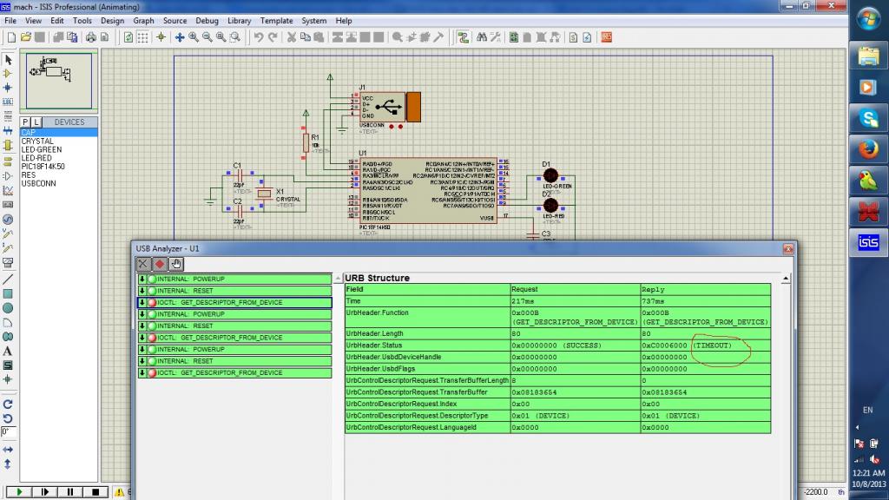Viewport: 889px width, 500px height.
Task: Toggle the grid display icon
Action: tap(144, 37)
